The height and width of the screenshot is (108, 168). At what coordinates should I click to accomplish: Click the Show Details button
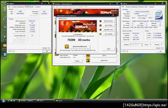(109, 34)
